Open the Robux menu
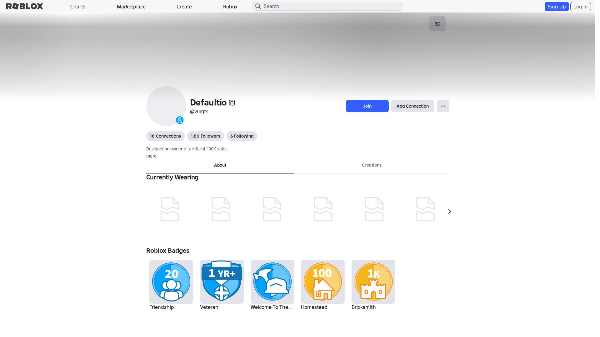Screen dimensions: 600x337 230,7
